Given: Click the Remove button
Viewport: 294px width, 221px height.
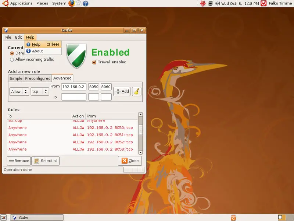Looking at the screenshot, I should tap(19, 161).
